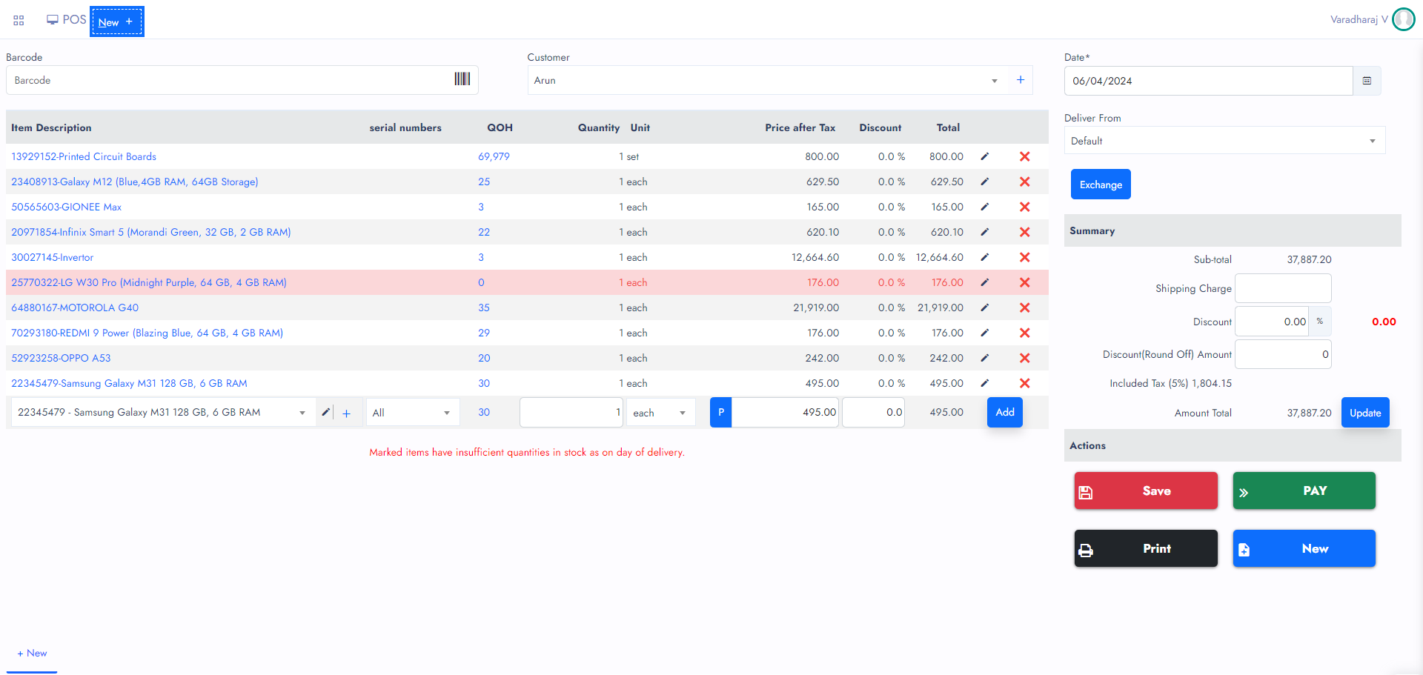Edit the Samsung Galaxy M31 table row
This screenshot has width=1423, height=675.
point(985,383)
